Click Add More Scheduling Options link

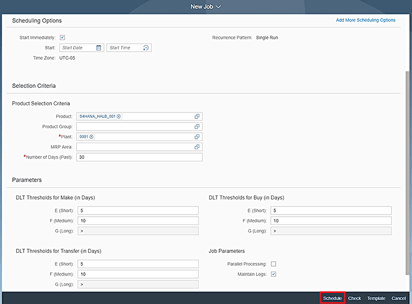pos(365,20)
